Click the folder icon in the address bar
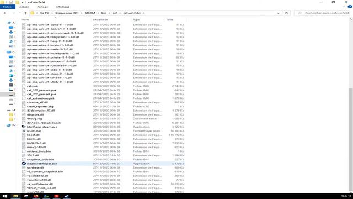 33,13
